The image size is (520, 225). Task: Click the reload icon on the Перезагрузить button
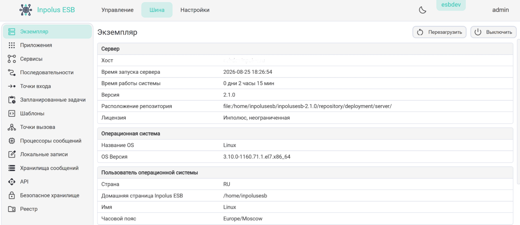420,32
